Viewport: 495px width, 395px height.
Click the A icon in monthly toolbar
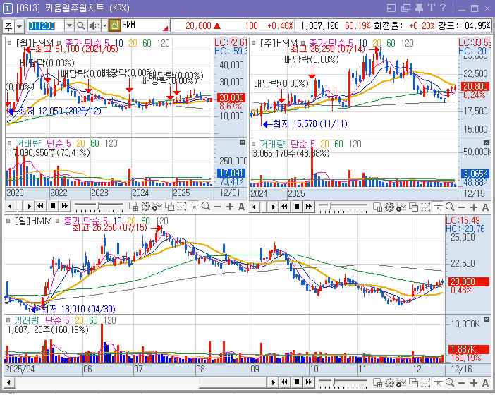(x=241, y=207)
